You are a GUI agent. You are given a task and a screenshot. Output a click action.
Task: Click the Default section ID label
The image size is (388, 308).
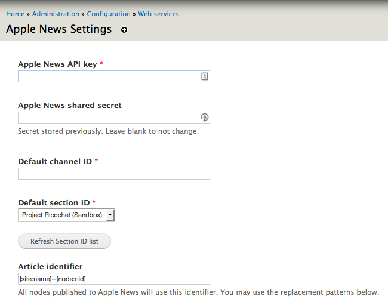click(54, 202)
